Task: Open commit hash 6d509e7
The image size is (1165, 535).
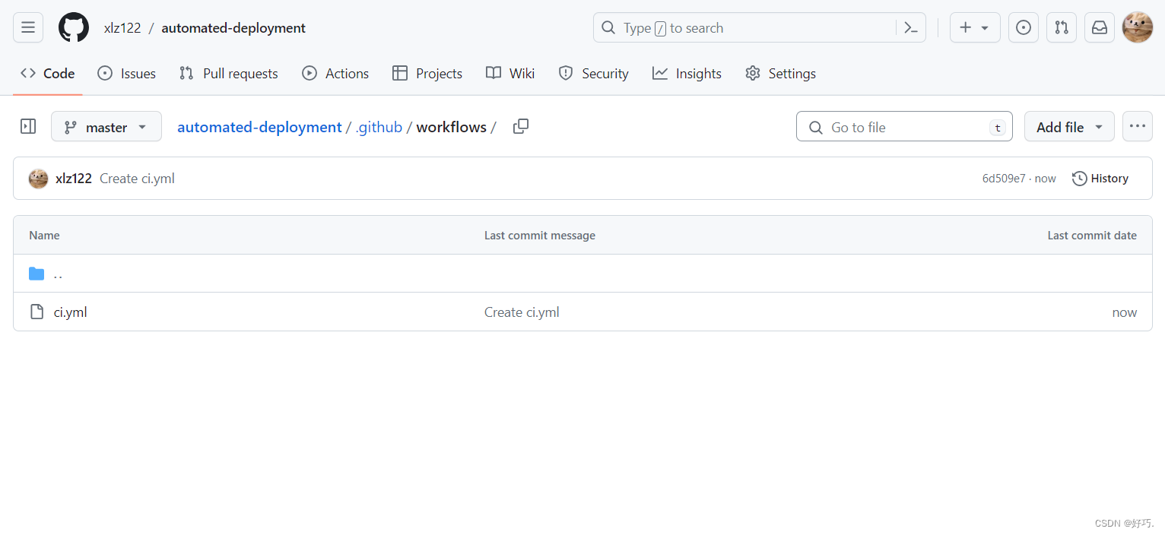Action: coord(1004,179)
